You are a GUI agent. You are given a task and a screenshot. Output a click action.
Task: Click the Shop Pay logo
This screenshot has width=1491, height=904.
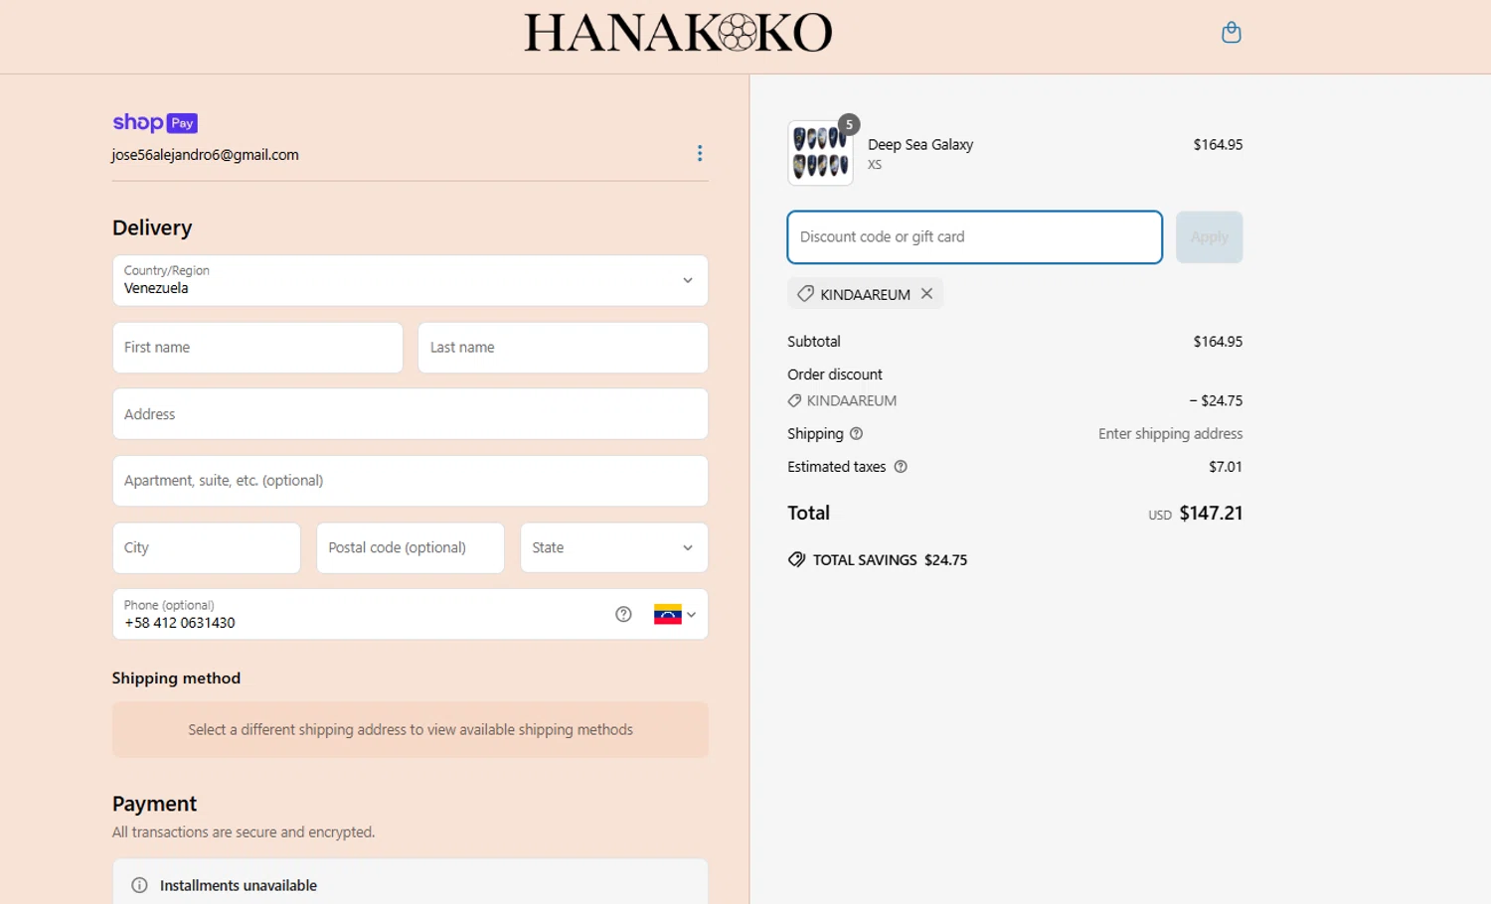[155, 122]
